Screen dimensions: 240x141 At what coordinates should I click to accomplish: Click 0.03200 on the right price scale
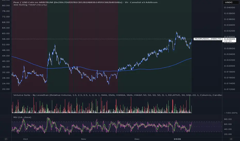pyautogui.click(x=229, y=31)
